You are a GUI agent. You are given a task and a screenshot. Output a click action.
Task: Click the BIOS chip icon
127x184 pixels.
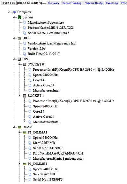(x=19, y=38)
